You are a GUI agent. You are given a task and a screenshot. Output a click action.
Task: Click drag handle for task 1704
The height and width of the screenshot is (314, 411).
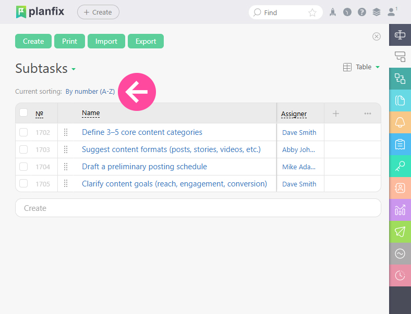pyautogui.click(x=66, y=167)
